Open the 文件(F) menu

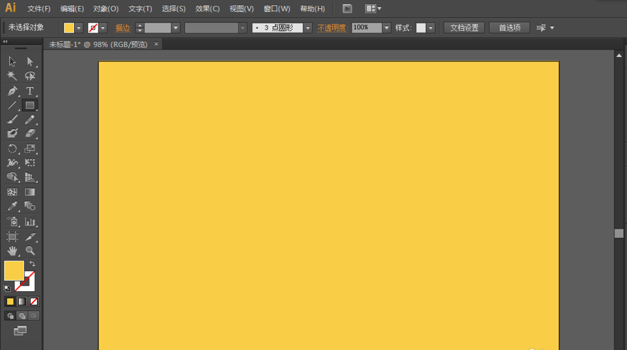pyautogui.click(x=39, y=9)
